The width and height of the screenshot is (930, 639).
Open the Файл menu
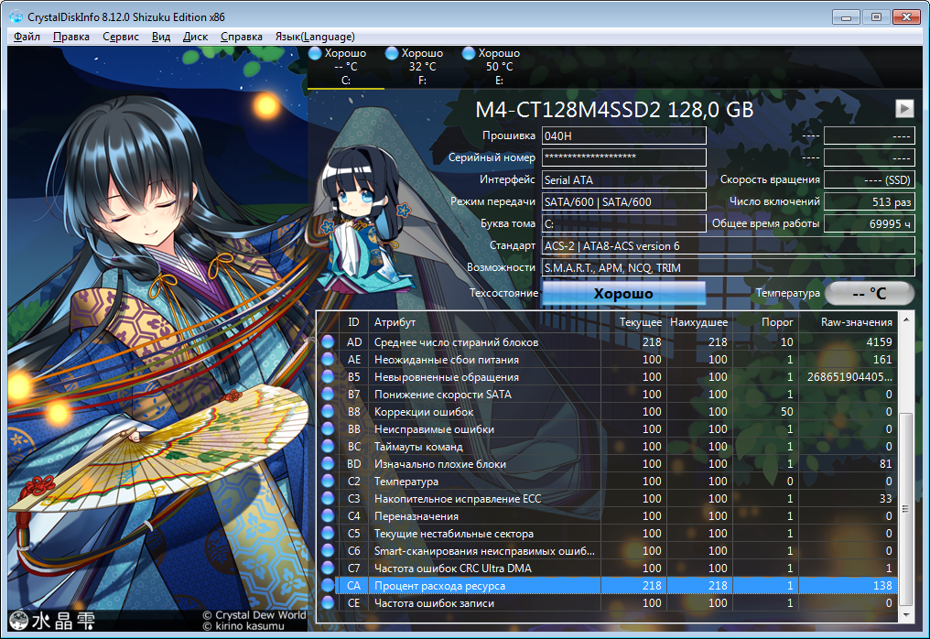27,37
